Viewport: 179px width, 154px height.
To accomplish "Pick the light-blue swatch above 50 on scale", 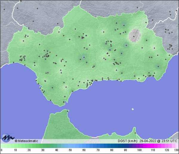I will 70,146.
